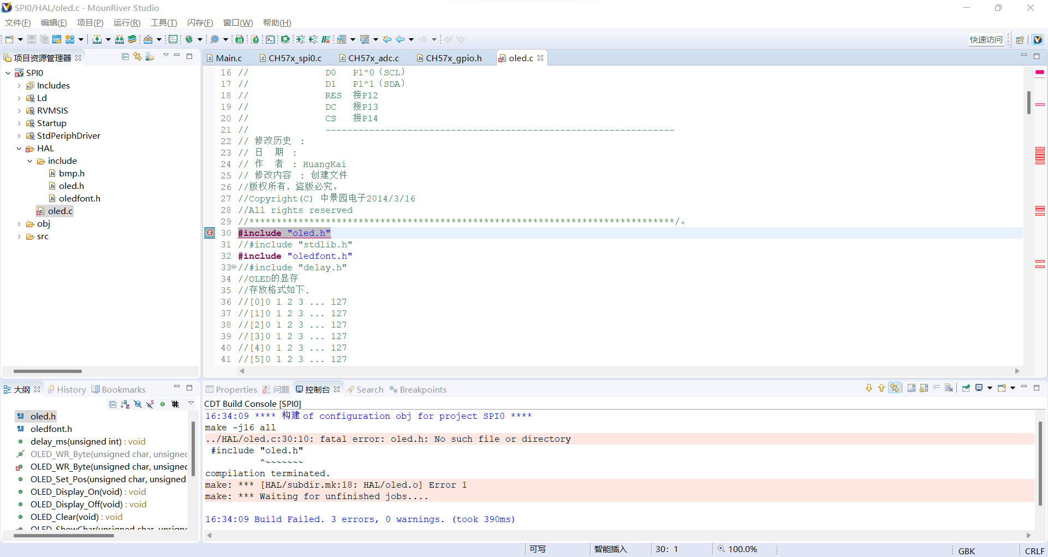Click the top red error marker in overview ruler
Screen dimensions: 1048x557
point(1040,72)
